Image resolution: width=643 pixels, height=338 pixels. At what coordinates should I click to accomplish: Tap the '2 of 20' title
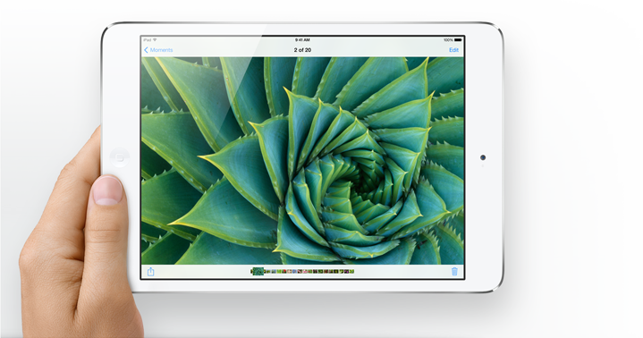point(302,50)
